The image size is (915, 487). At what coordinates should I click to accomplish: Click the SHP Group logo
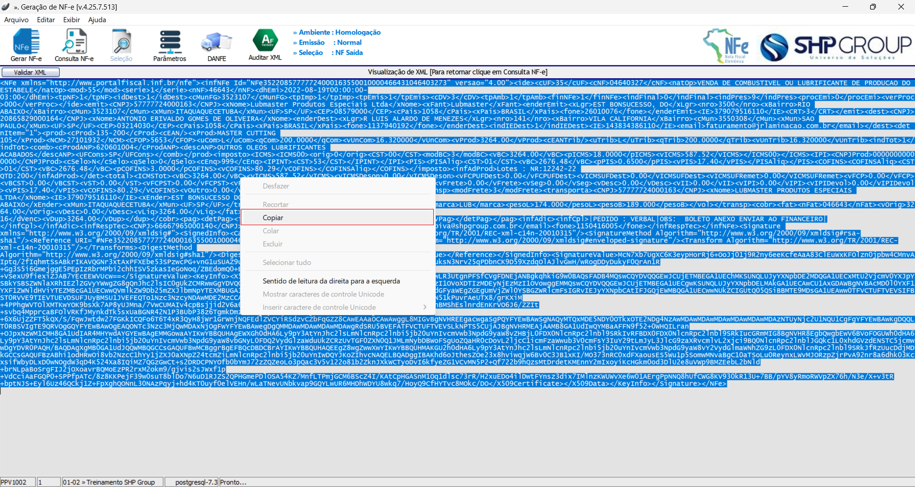click(x=835, y=47)
